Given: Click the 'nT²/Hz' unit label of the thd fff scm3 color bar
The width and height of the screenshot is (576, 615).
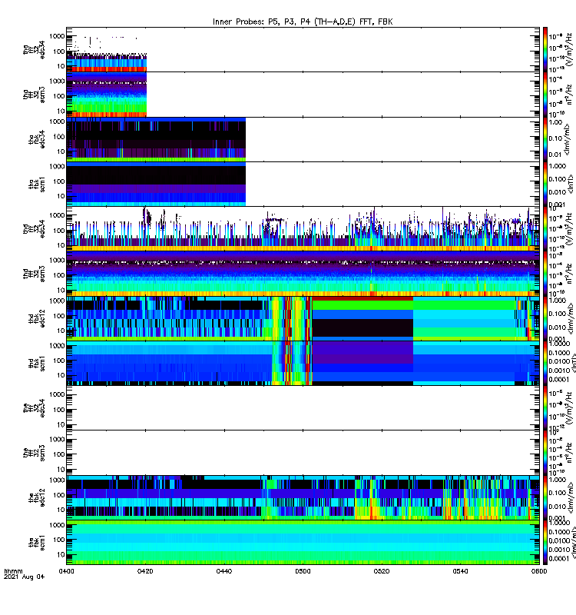Looking at the screenshot, I should coord(569,274).
